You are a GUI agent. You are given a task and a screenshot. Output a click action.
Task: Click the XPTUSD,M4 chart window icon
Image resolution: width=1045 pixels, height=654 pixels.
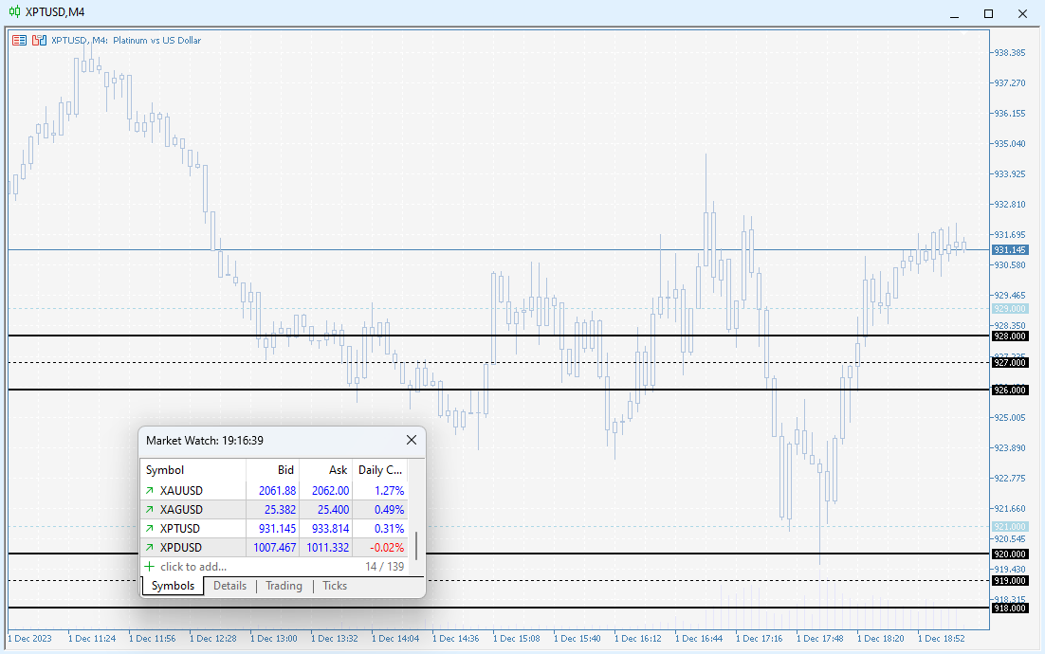14,12
